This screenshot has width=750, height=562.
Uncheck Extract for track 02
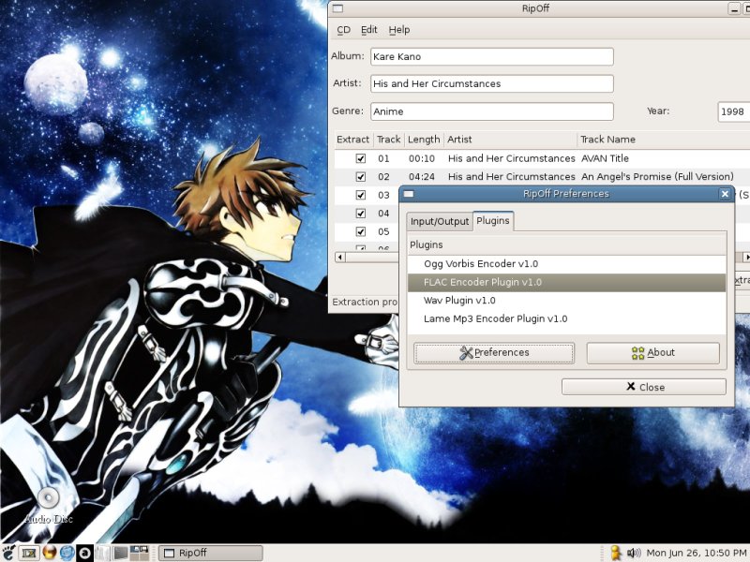pyautogui.click(x=360, y=177)
